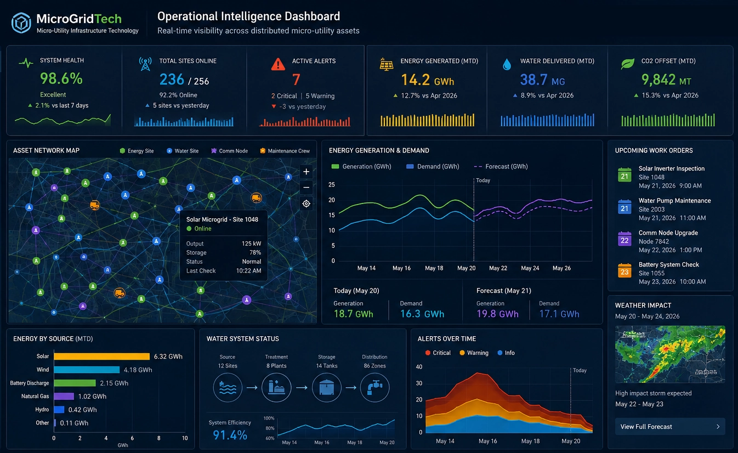Click today's 18.7 GWh generation value

353,314
